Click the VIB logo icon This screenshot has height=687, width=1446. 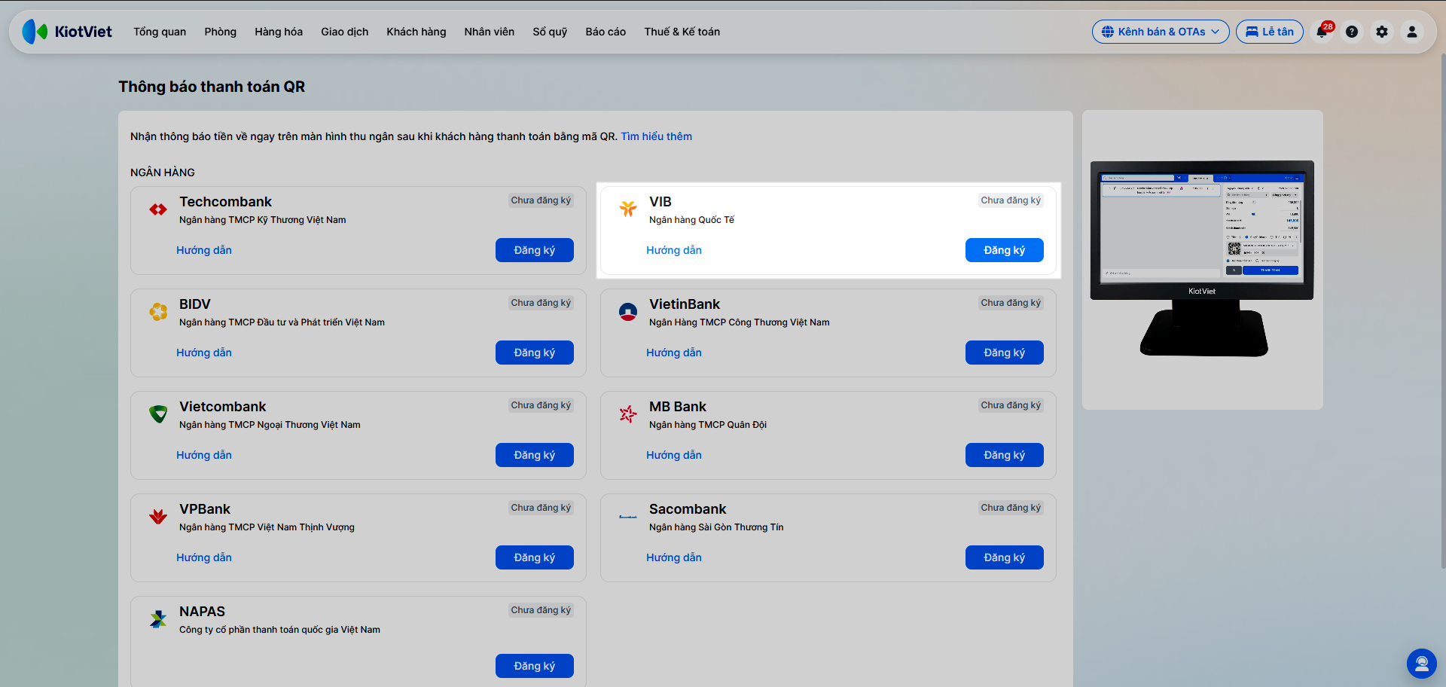tap(628, 209)
